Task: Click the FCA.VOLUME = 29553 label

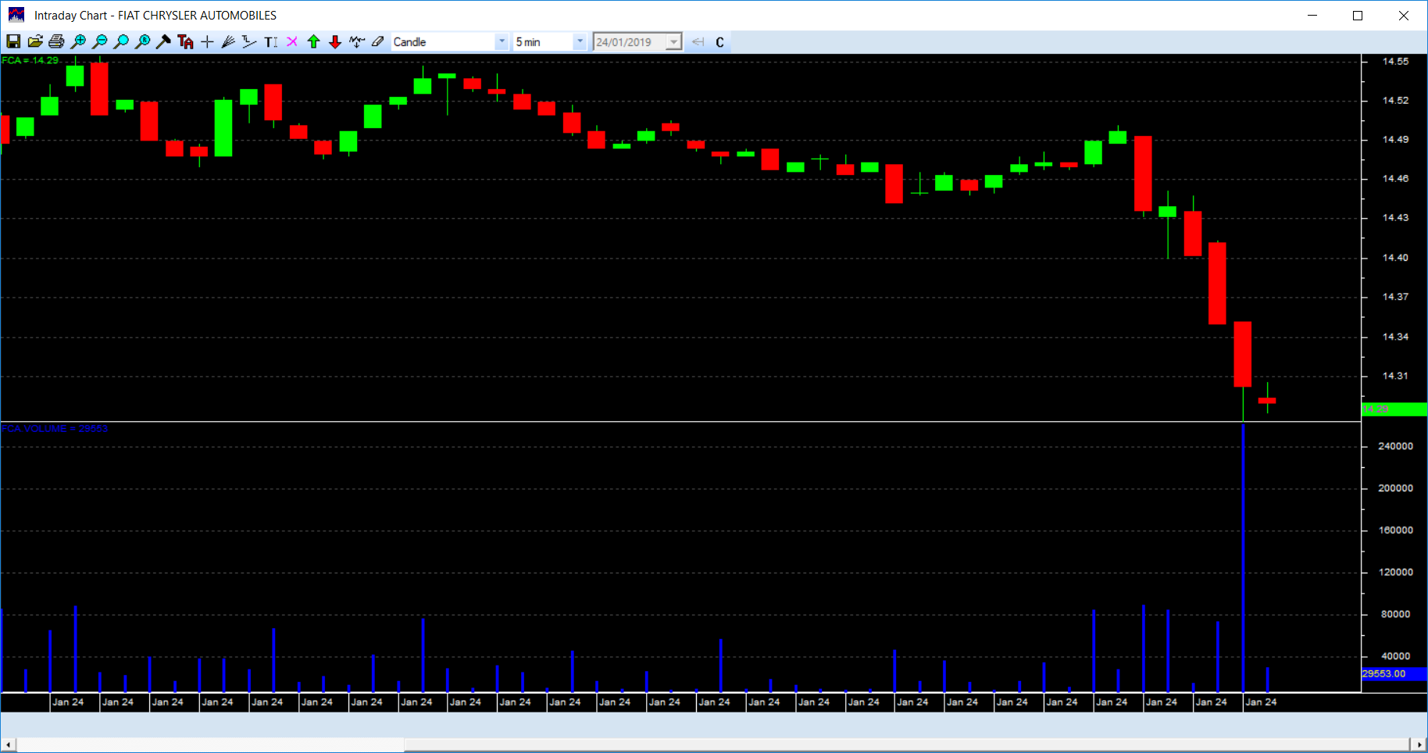Action: (55, 429)
